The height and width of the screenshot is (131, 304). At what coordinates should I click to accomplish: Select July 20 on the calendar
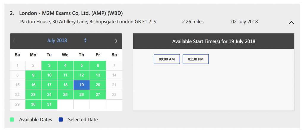click(98, 85)
